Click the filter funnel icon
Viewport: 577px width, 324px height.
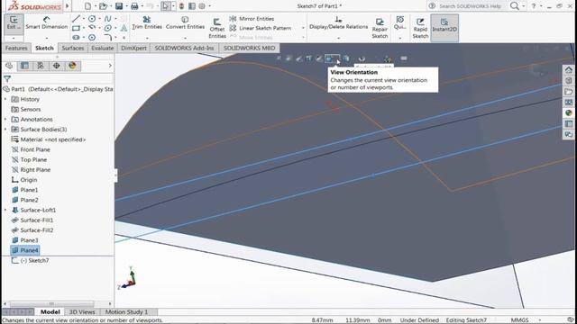(x=7, y=78)
